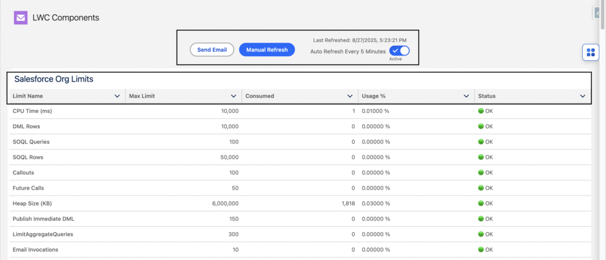This screenshot has height=260, width=606.
Task: Click the Heap Size consumed value 1,818
Action: pyautogui.click(x=348, y=203)
